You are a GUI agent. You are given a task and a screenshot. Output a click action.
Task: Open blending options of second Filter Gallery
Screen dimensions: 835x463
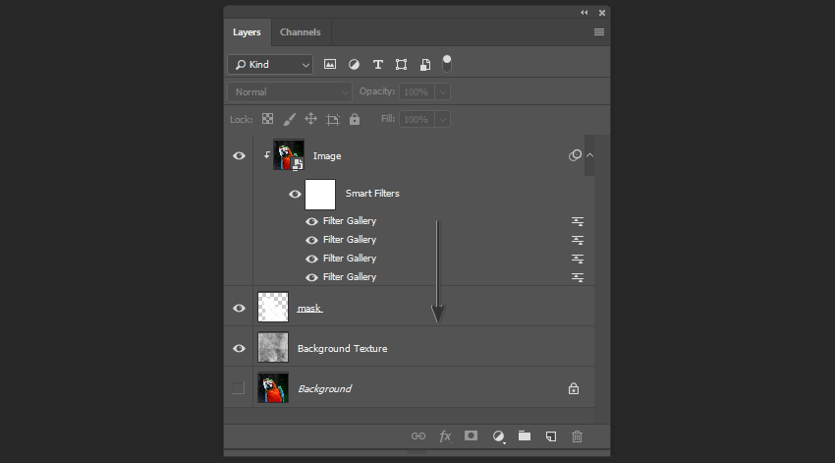tap(578, 240)
